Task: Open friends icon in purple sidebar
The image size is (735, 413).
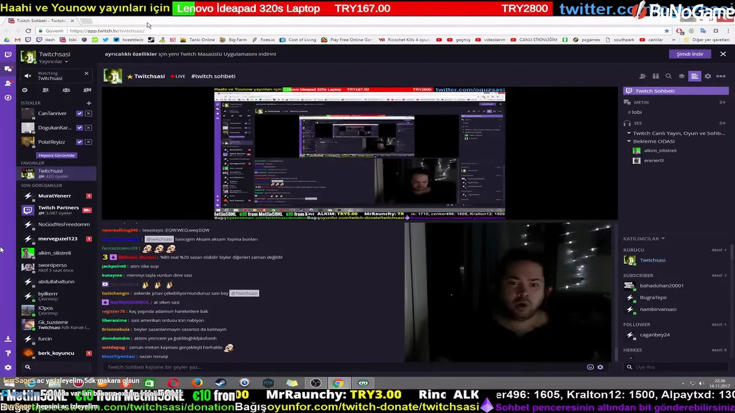Action: (8, 83)
